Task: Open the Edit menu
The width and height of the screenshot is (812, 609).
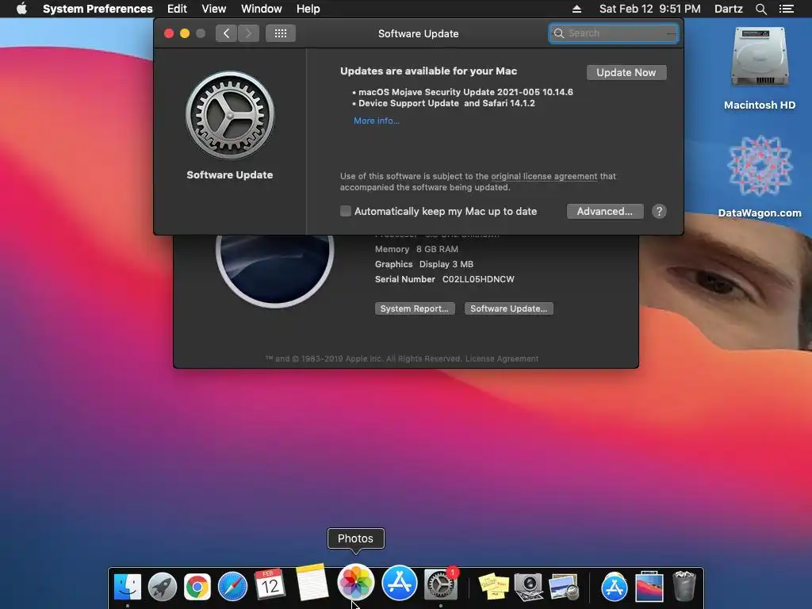Action: pos(177,9)
